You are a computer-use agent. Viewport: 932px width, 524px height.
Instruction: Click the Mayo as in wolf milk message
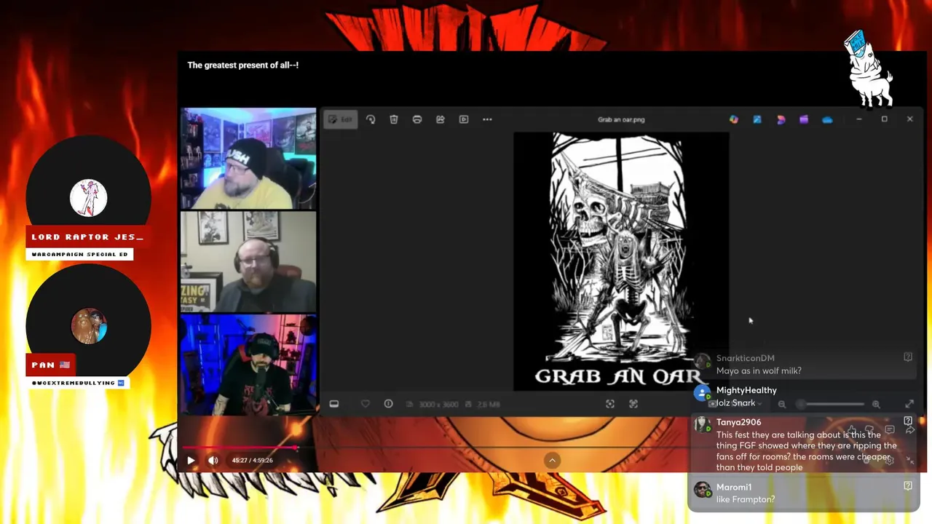pyautogui.click(x=759, y=370)
